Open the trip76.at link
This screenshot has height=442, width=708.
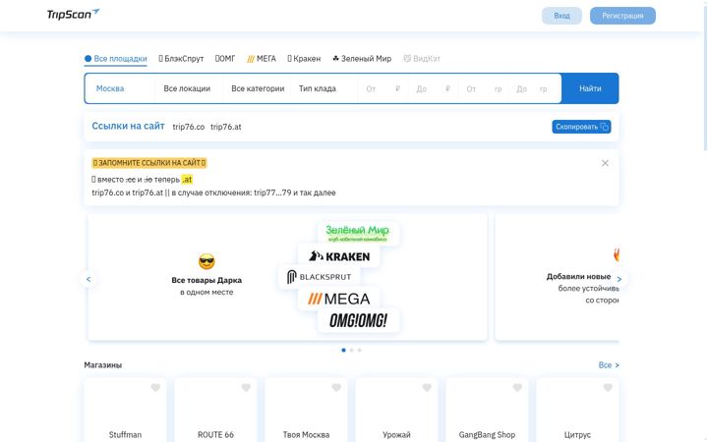click(226, 127)
